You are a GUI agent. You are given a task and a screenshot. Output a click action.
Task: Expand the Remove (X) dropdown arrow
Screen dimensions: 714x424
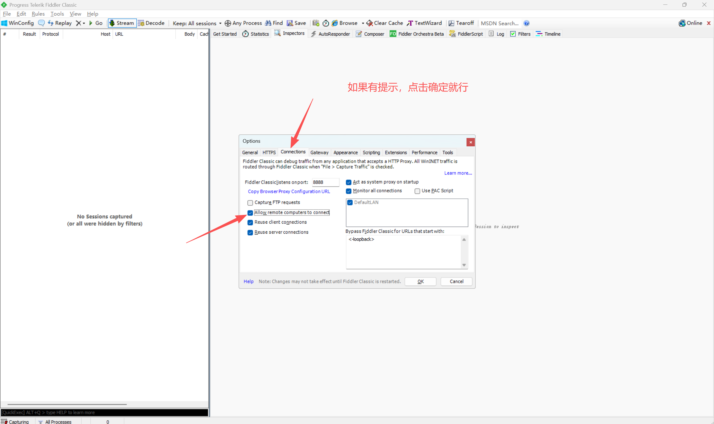coord(84,23)
